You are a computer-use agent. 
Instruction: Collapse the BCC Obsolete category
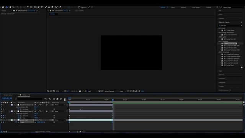(x=219, y=41)
